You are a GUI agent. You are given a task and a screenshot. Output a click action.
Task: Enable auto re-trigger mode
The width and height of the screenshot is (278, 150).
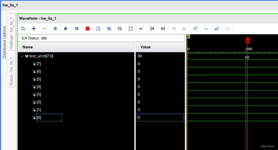pos(55,28)
